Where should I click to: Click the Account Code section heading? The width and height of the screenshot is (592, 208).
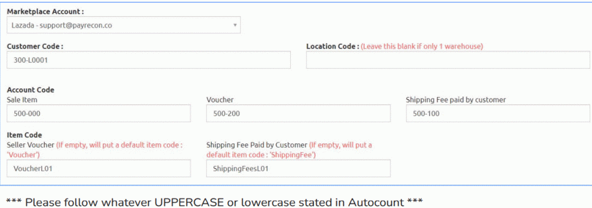(30, 90)
